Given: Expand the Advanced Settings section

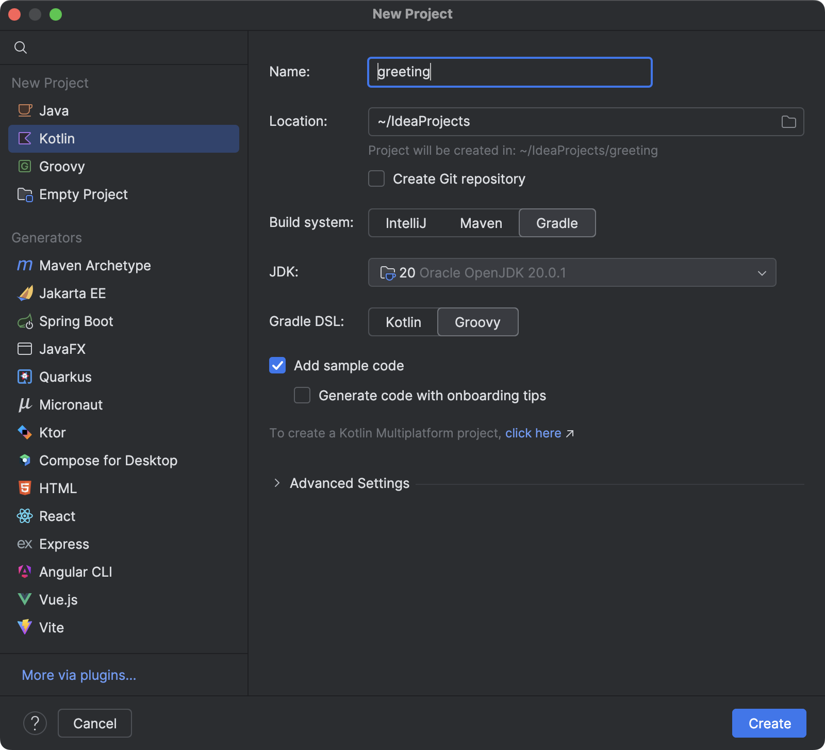Looking at the screenshot, I should 277,483.
